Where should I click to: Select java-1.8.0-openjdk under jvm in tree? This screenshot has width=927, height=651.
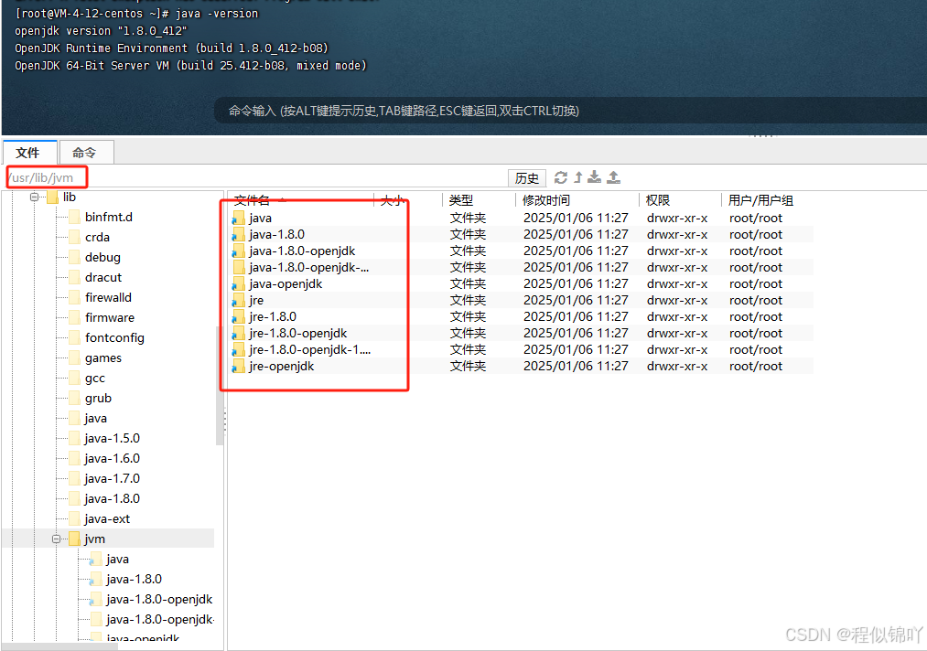(x=159, y=599)
